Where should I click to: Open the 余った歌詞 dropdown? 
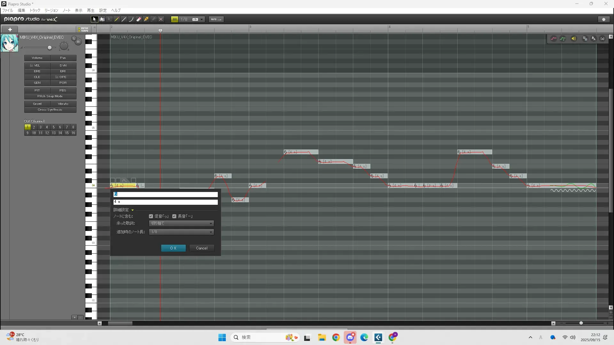point(181,223)
